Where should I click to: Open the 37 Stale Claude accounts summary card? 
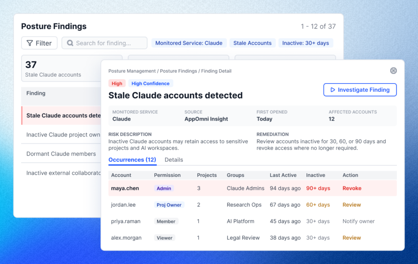coord(61,68)
